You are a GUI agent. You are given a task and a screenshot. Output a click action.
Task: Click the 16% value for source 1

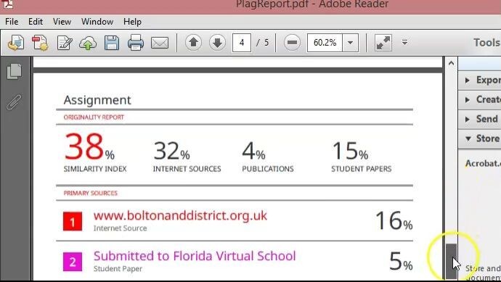394,220
